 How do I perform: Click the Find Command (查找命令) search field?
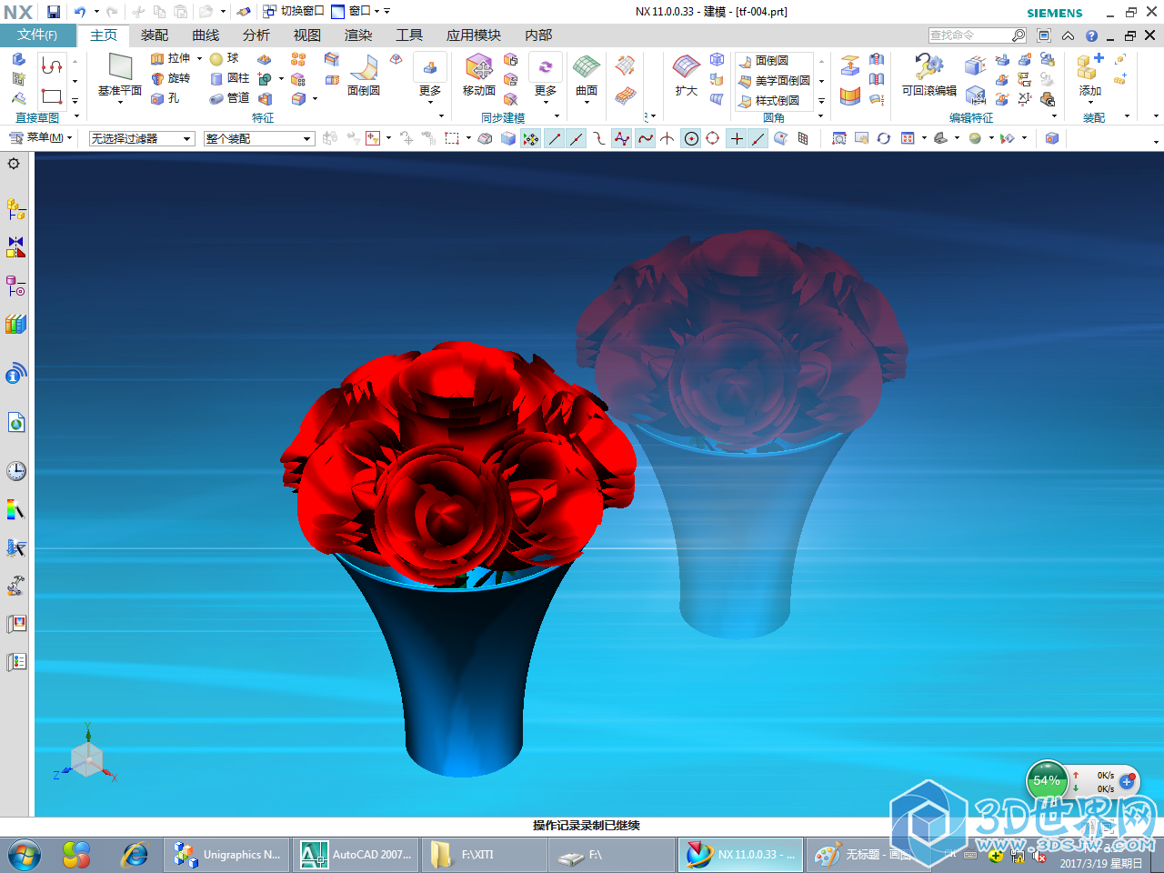click(978, 35)
